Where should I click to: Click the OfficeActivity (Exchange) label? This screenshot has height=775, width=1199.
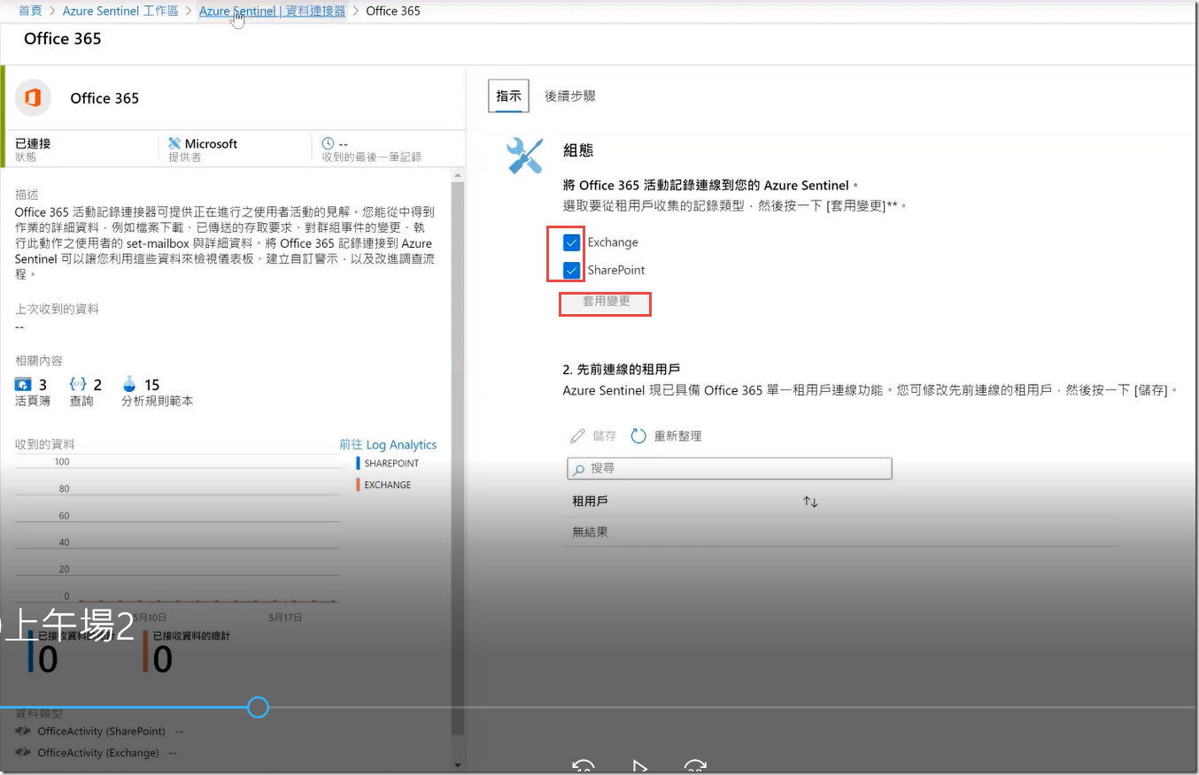98,753
